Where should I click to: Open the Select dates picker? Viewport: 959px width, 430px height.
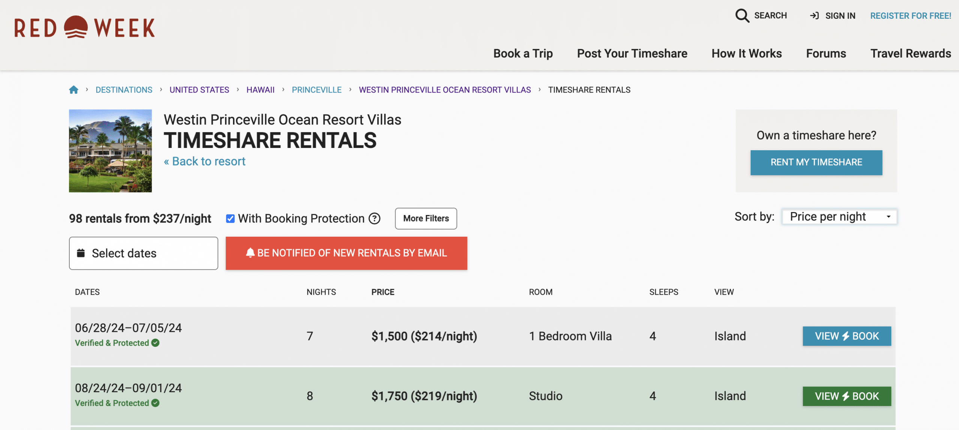[x=143, y=253]
